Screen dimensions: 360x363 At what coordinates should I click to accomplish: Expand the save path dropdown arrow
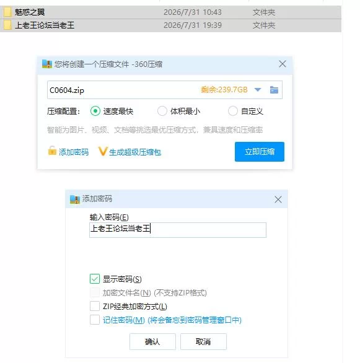click(x=258, y=90)
